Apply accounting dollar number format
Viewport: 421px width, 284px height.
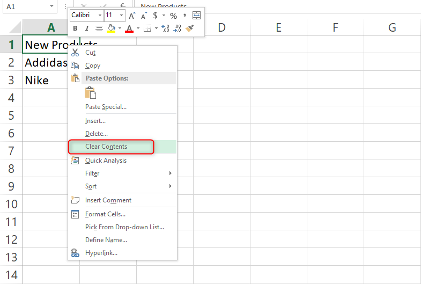(x=155, y=16)
